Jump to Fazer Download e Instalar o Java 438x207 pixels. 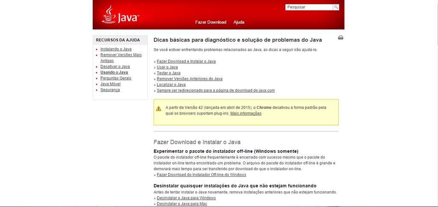point(186,61)
